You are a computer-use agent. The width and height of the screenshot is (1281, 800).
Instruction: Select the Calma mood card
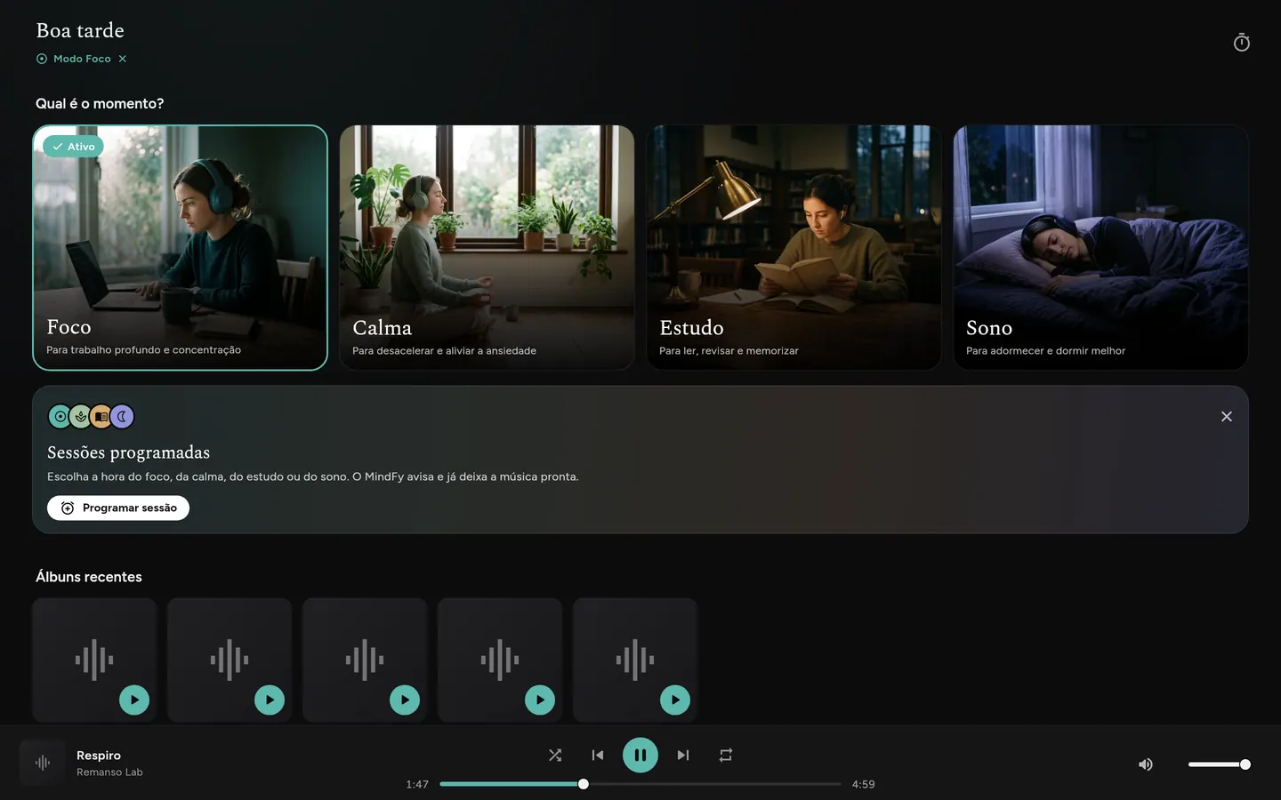tap(487, 247)
